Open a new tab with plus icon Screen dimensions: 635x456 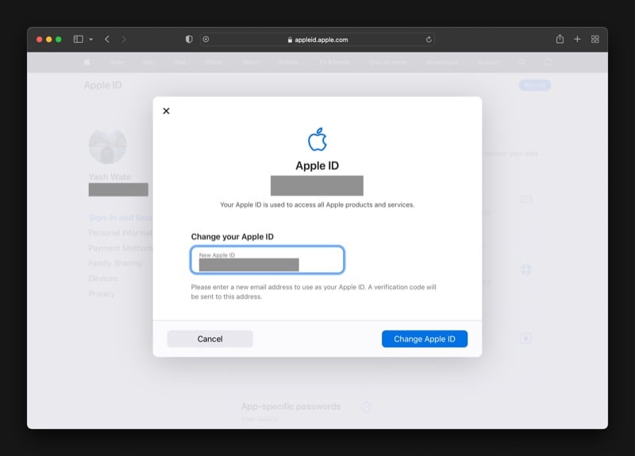pyautogui.click(x=577, y=39)
